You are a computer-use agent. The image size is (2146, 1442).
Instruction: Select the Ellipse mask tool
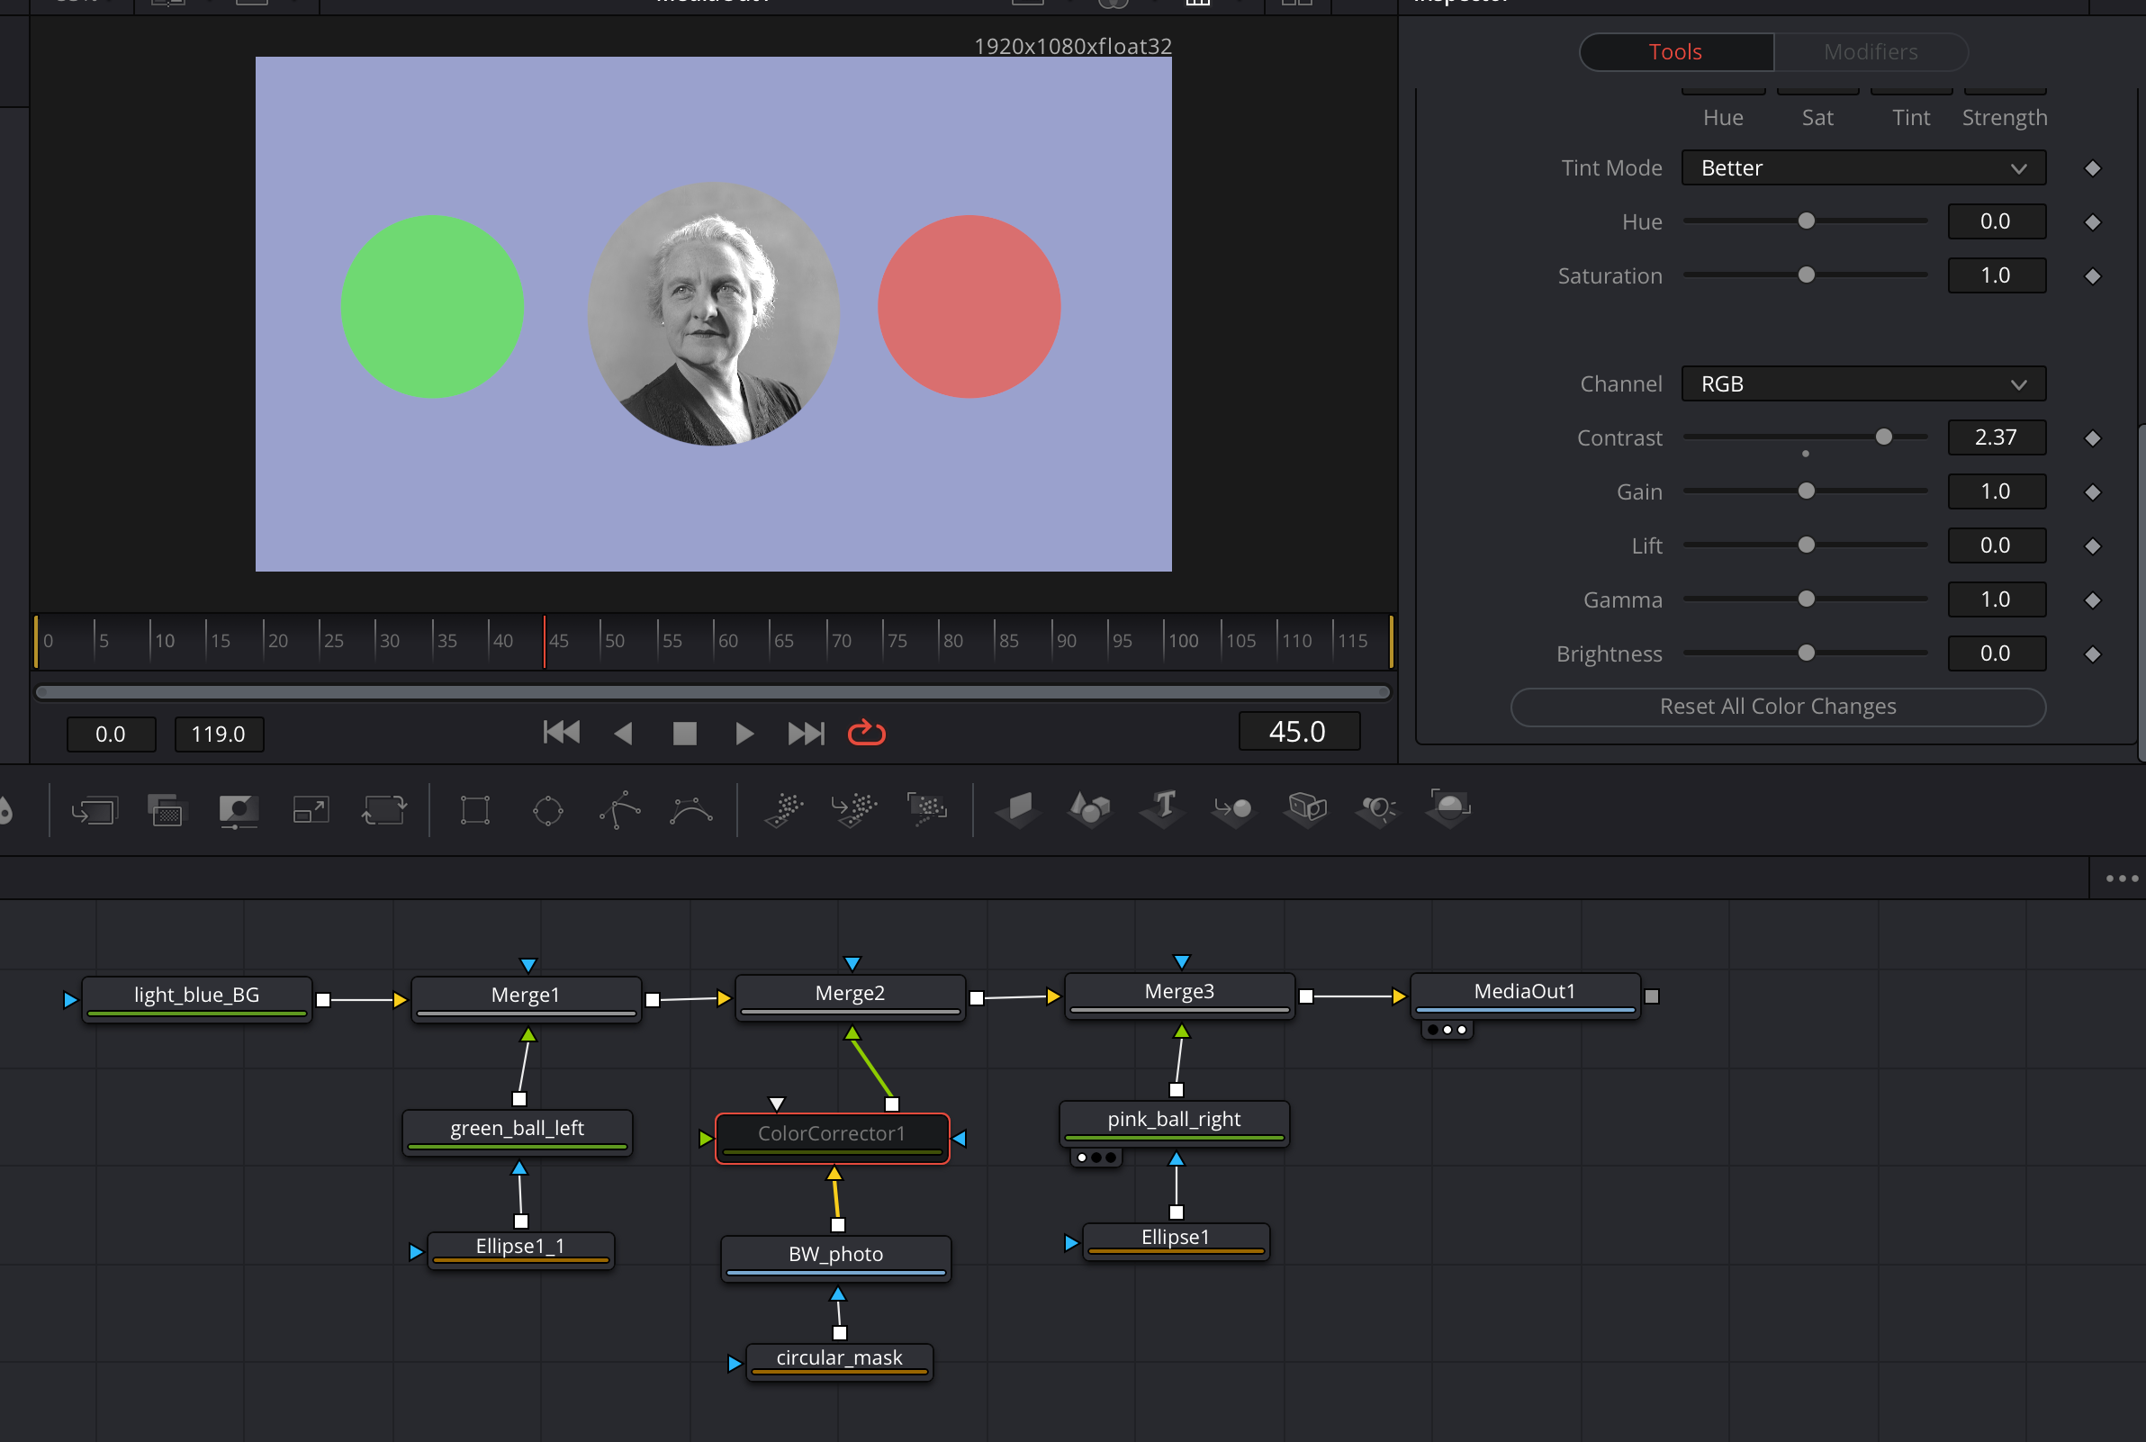[x=548, y=810]
